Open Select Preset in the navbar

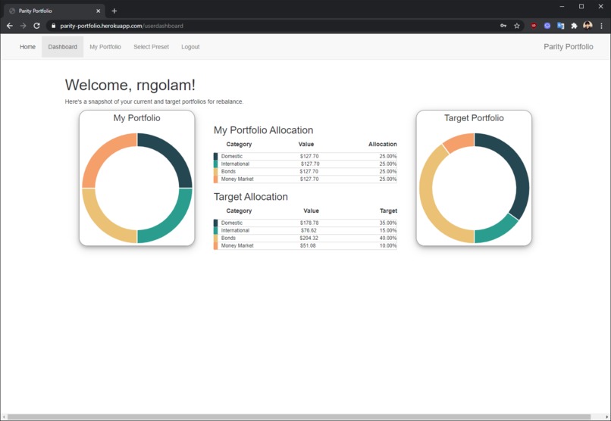click(x=151, y=47)
